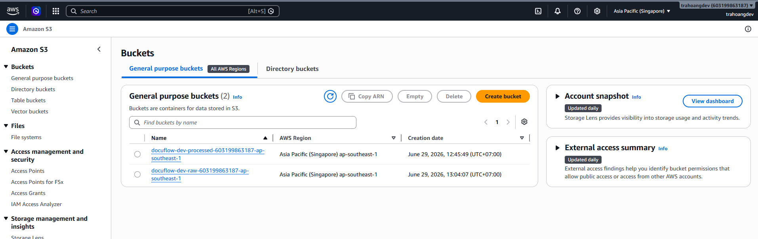Open the info panel icon at far right
Image resolution: width=758 pixels, height=239 pixels.
[x=748, y=29]
